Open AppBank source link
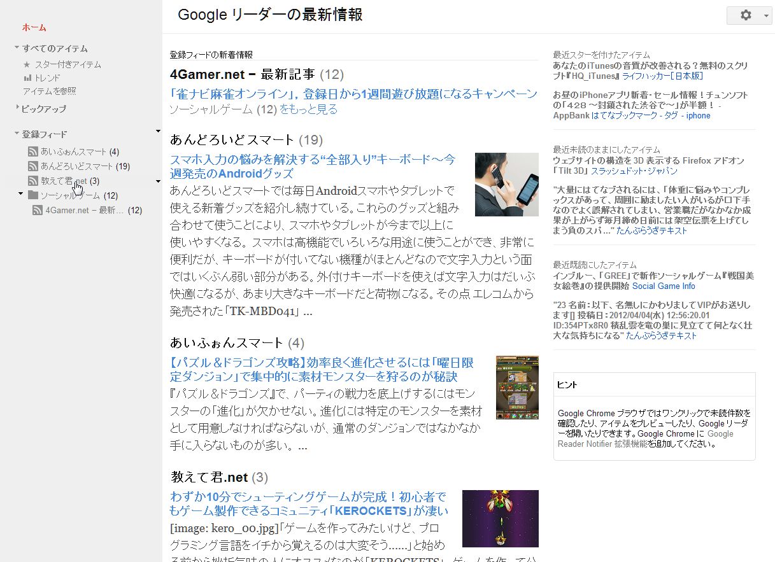The width and height of the screenshot is (775, 562). click(571, 116)
